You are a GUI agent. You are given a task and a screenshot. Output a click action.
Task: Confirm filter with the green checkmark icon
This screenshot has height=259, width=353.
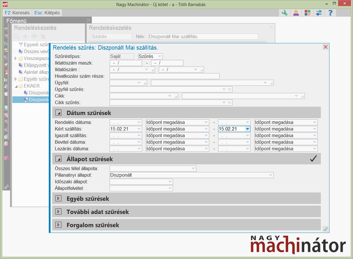tap(325, 229)
